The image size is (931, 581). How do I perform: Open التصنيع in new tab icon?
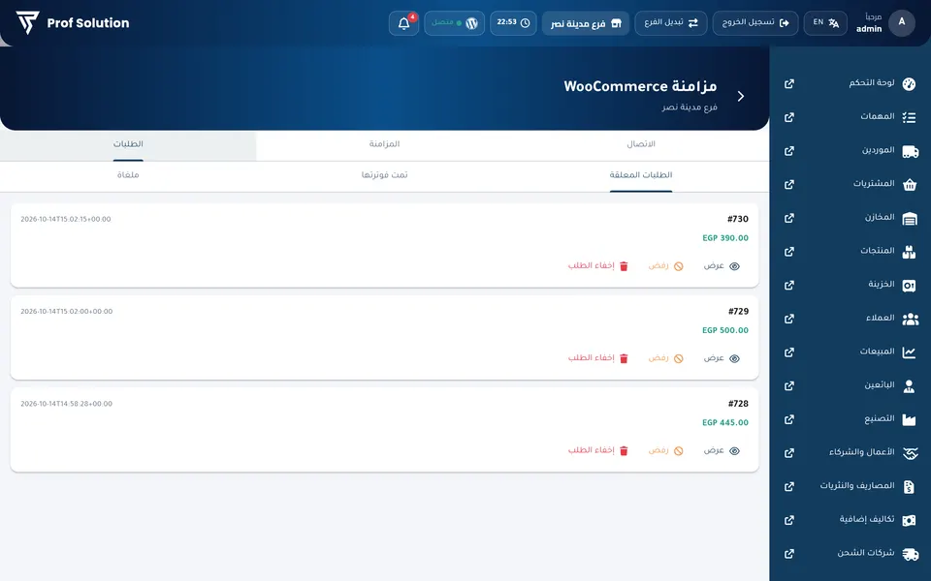point(789,419)
